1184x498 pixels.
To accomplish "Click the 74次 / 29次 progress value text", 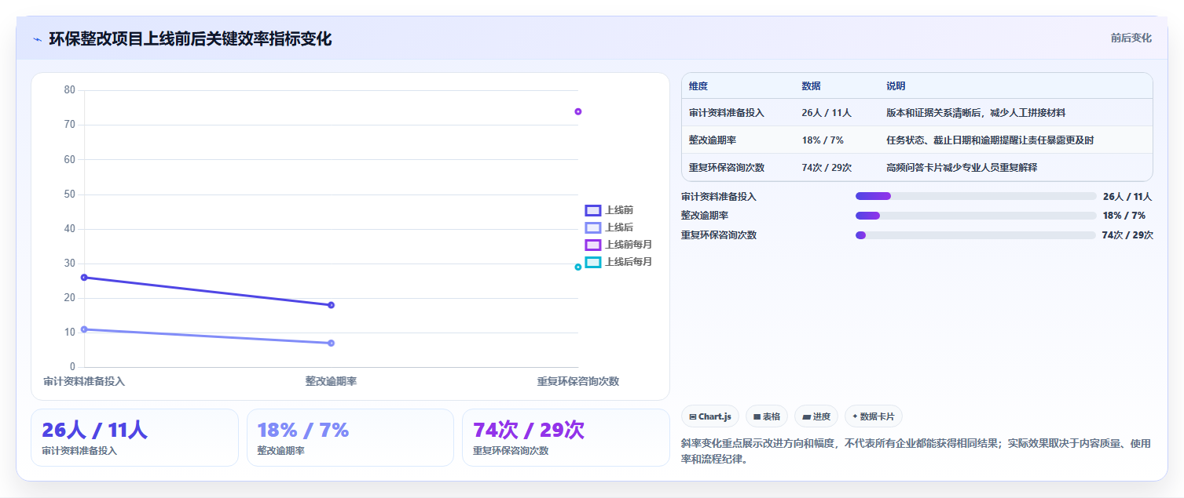I will tap(1127, 234).
